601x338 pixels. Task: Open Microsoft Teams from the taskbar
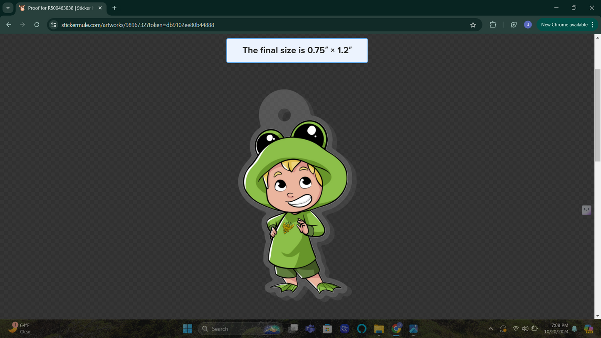(310, 328)
